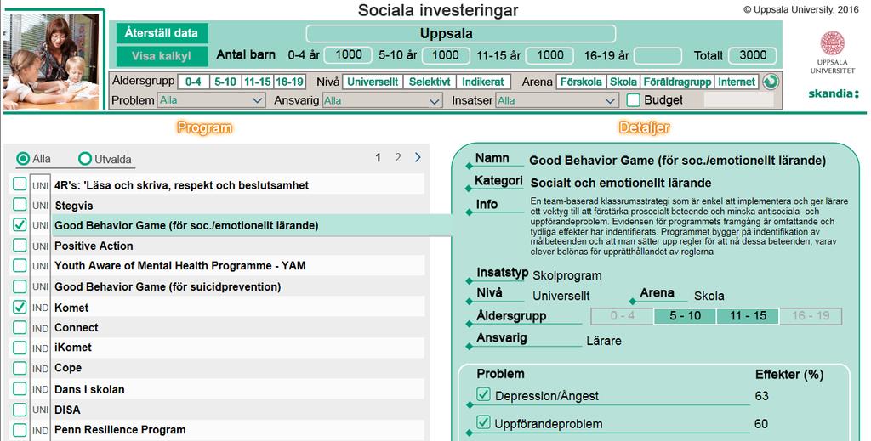Check the Stegvis checkbox
The height and width of the screenshot is (441, 871).
coord(20,205)
